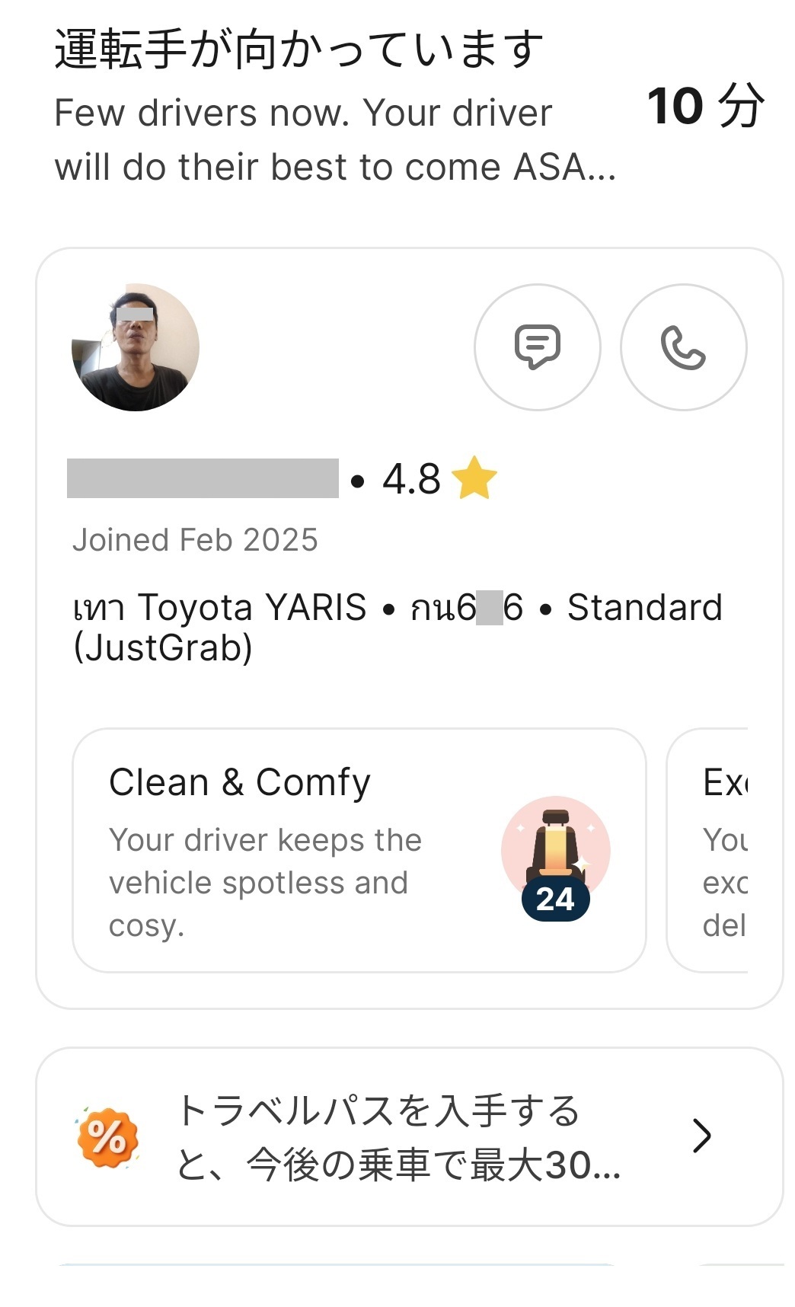
Task: Tap the 10 分 arrival time
Action: tap(705, 106)
